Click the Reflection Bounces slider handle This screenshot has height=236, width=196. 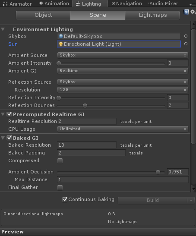tap(85, 106)
